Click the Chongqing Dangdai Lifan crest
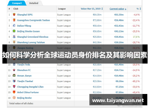The height and width of the screenshot is (108, 150). (14, 87)
